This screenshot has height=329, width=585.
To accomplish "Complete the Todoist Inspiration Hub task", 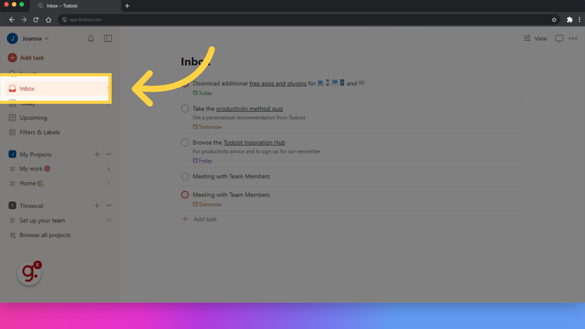I will click(x=185, y=143).
